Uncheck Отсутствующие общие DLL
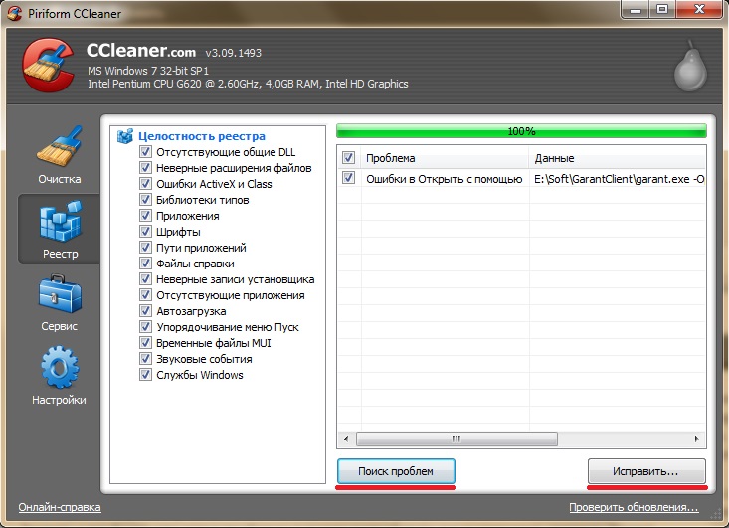 tap(145, 151)
